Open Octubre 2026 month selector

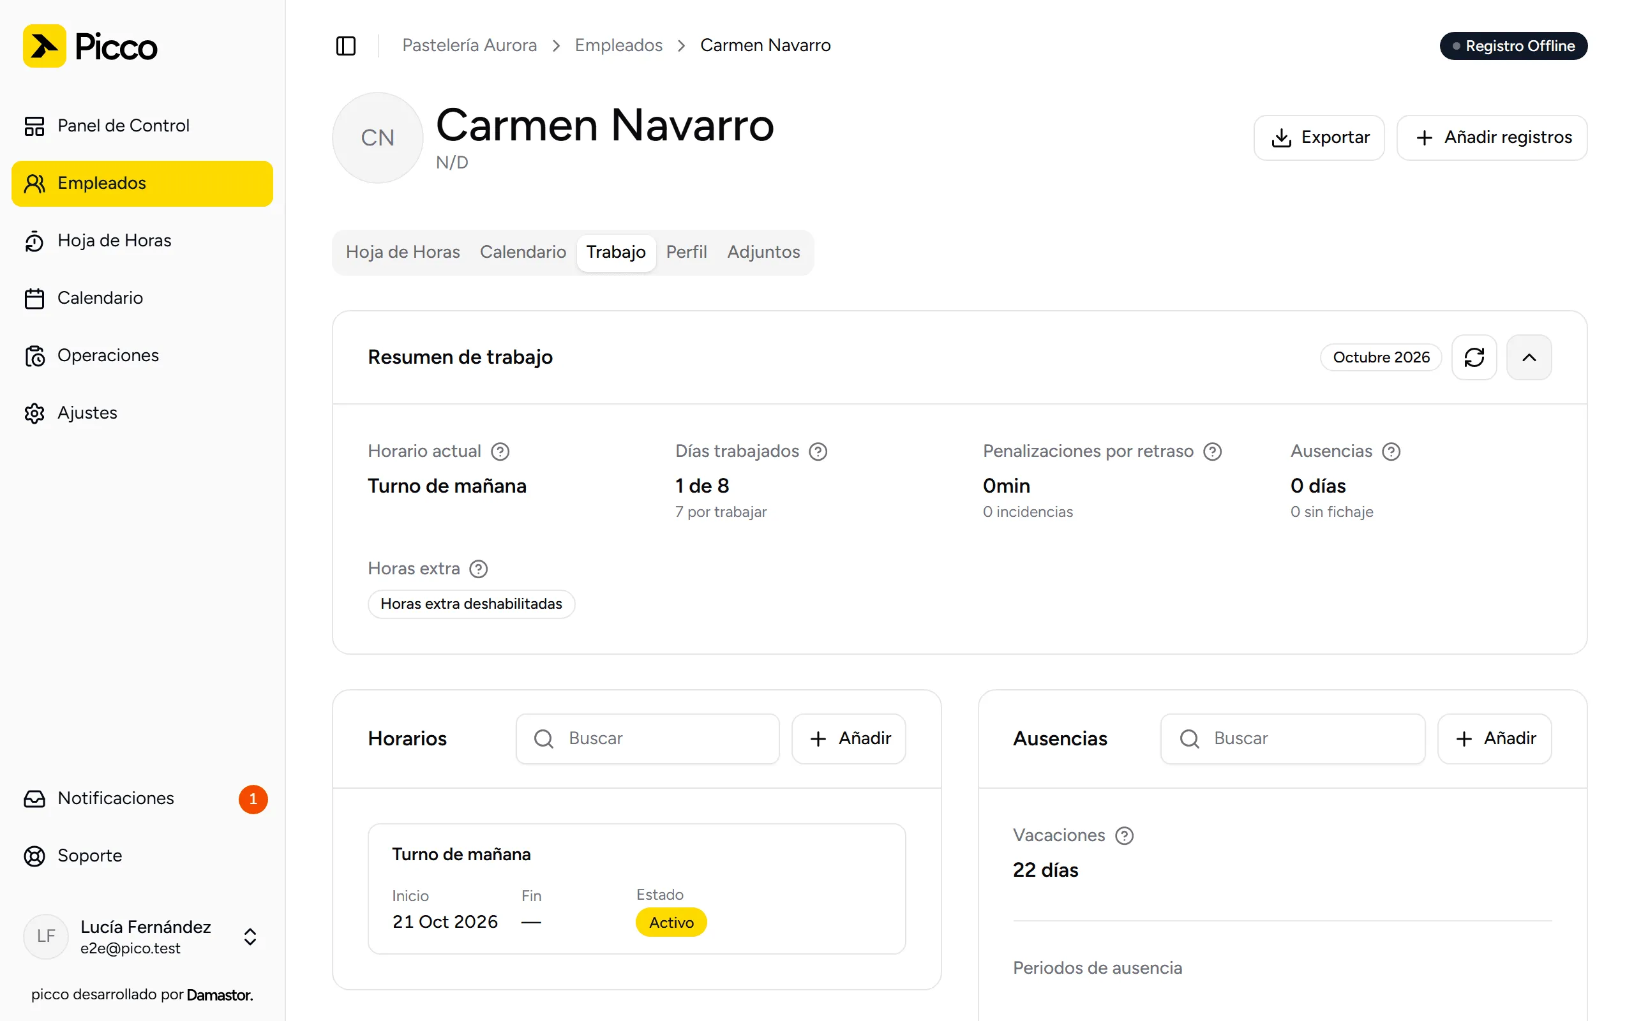[x=1381, y=357]
